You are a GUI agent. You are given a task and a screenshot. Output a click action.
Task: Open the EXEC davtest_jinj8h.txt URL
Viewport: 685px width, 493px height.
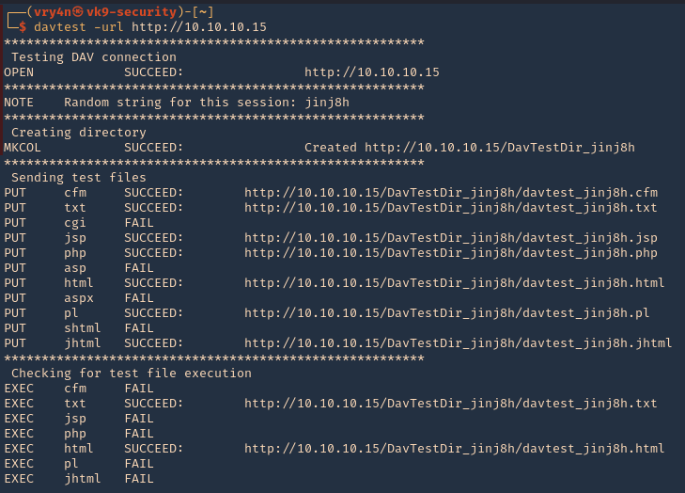(451, 403)
